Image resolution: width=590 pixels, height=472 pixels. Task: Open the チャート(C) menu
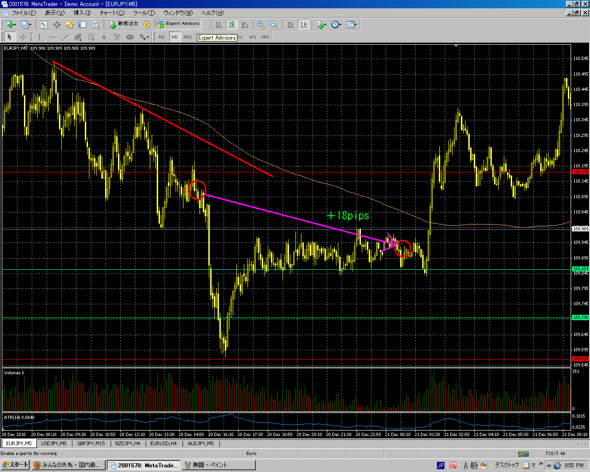click(x=112, y=13)
